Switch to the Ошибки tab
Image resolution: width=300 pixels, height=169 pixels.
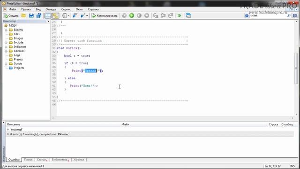[14, 160]
